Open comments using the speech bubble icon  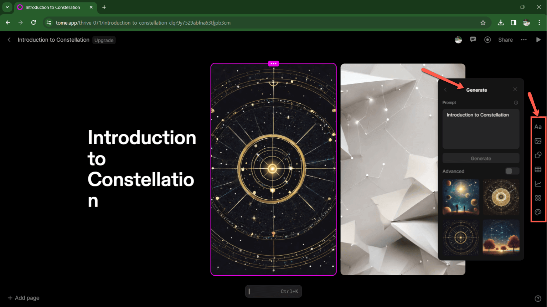tap(473, 40)
